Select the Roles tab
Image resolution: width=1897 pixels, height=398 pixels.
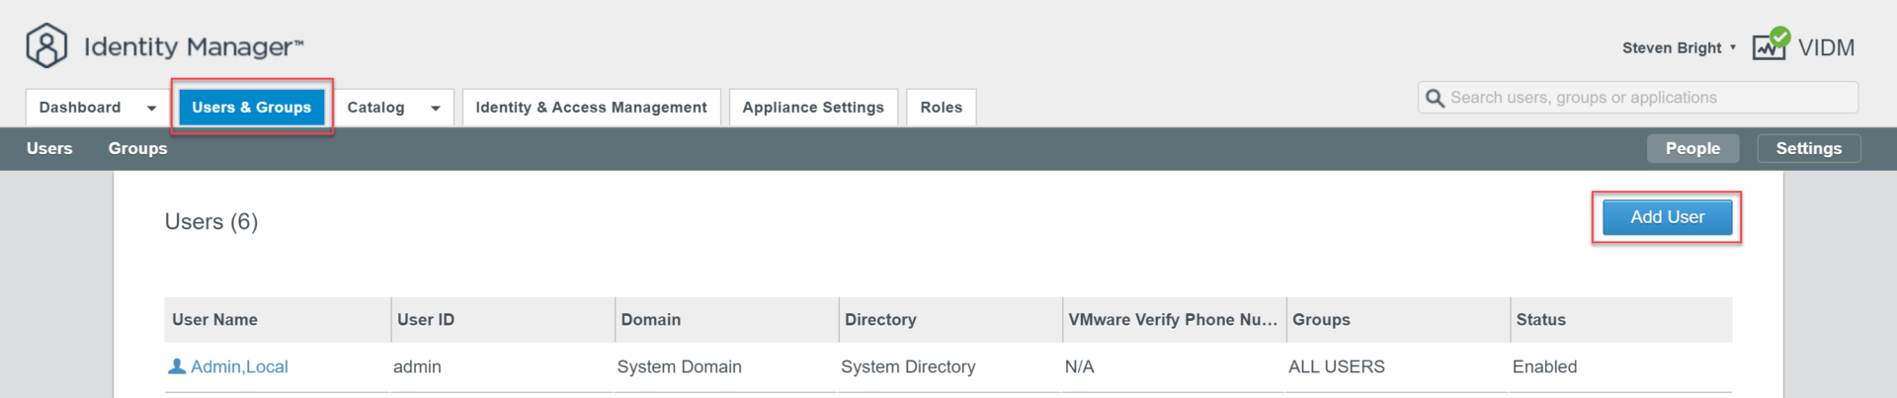(941, 107)
